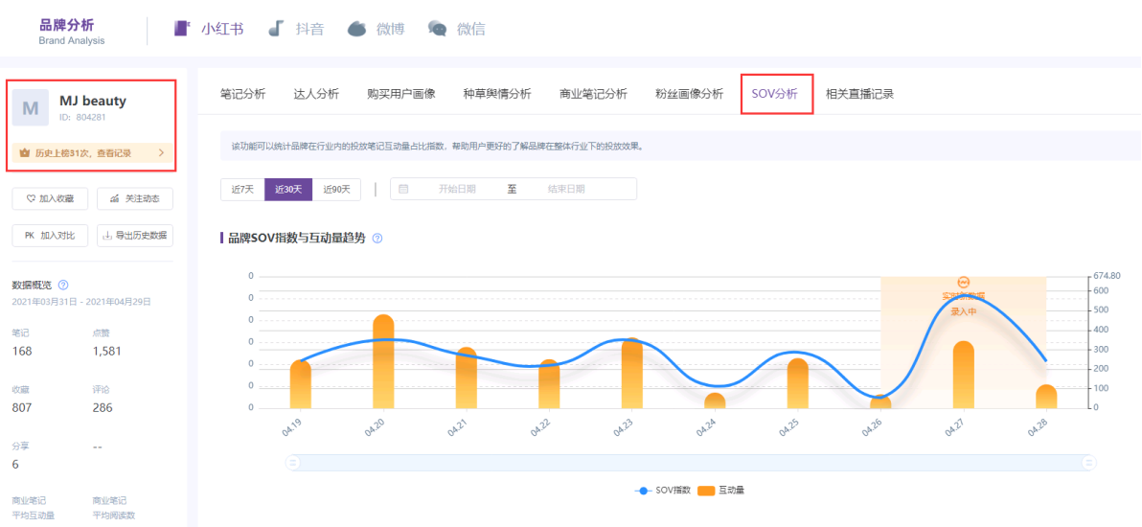
Task: Click the chart zoom slider left handle
Action: coord(294,463)
